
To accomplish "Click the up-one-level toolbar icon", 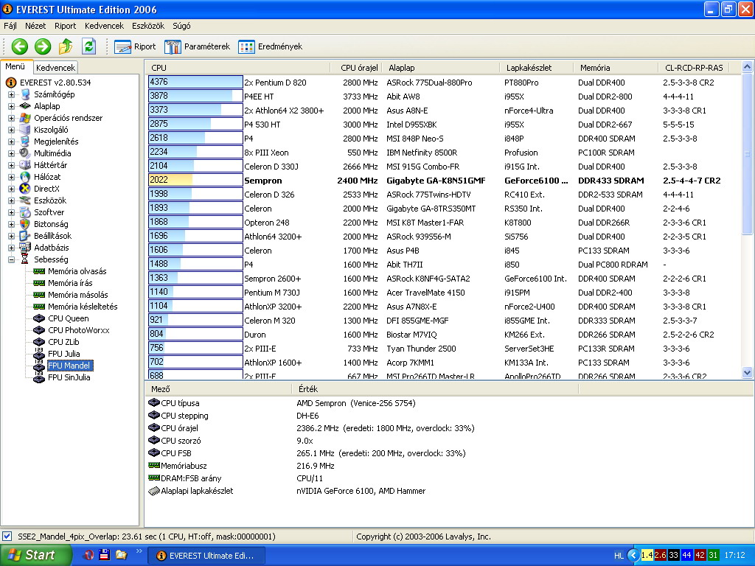I will pyautogui.click(x=66, y=46).
